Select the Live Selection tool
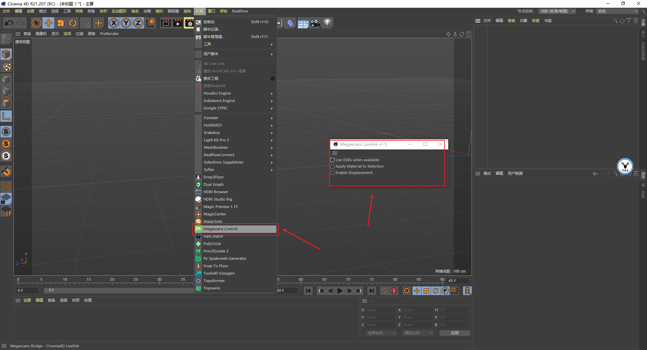 (36, 23)
